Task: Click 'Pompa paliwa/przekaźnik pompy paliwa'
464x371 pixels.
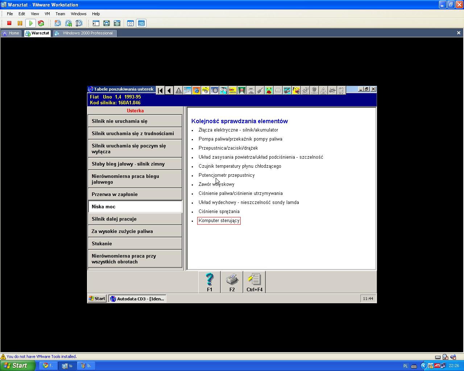Action: tap(240, 139)
